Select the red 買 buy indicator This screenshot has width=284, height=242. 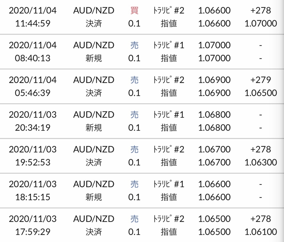(135, 11)
